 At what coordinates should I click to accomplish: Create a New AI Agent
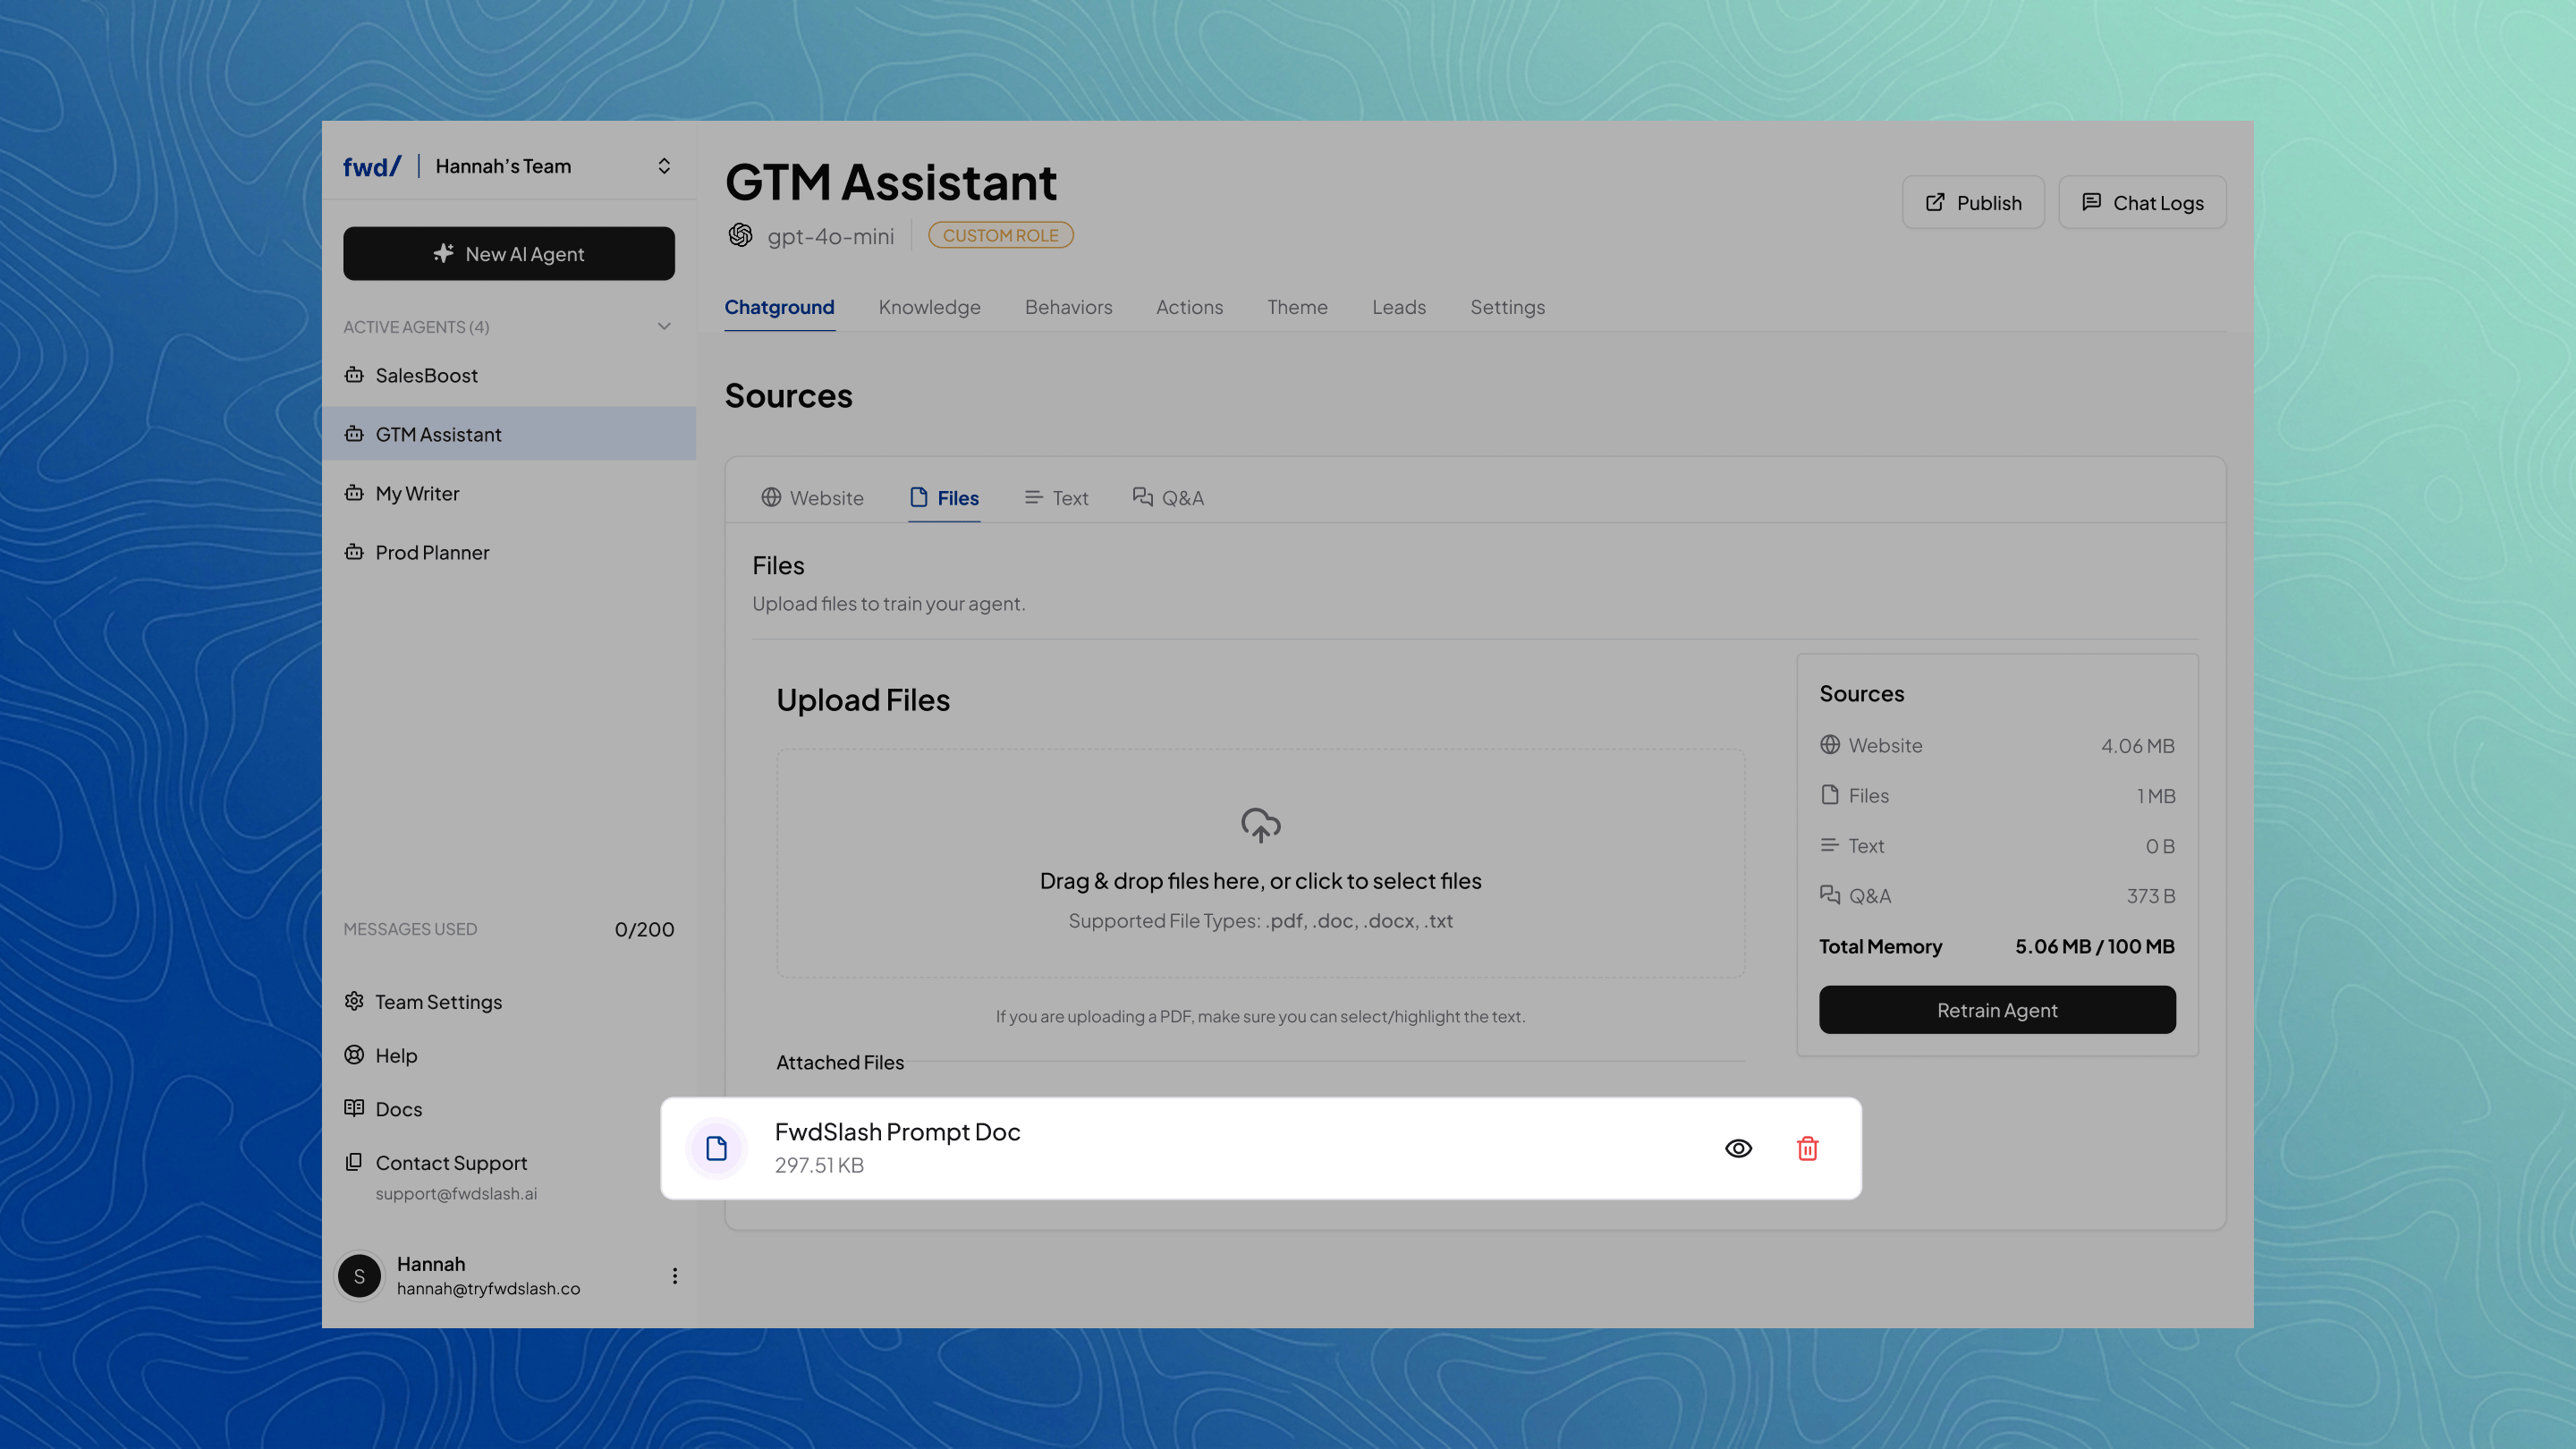[x=509, y=253]
